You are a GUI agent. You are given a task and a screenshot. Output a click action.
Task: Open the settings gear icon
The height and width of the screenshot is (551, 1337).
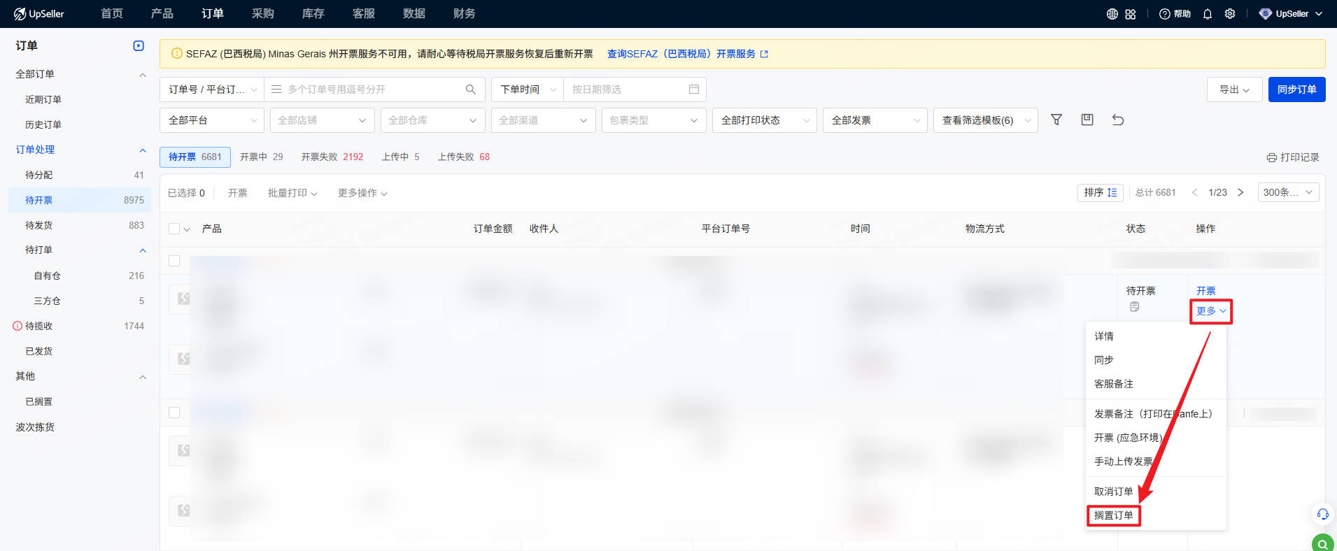1230,14
